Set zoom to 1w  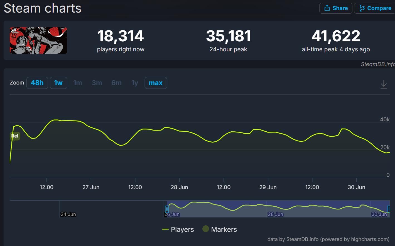(58, 83)
